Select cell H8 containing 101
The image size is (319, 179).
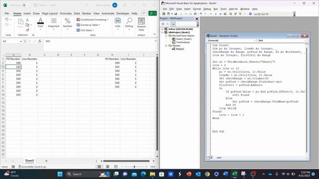pos(112,87)
